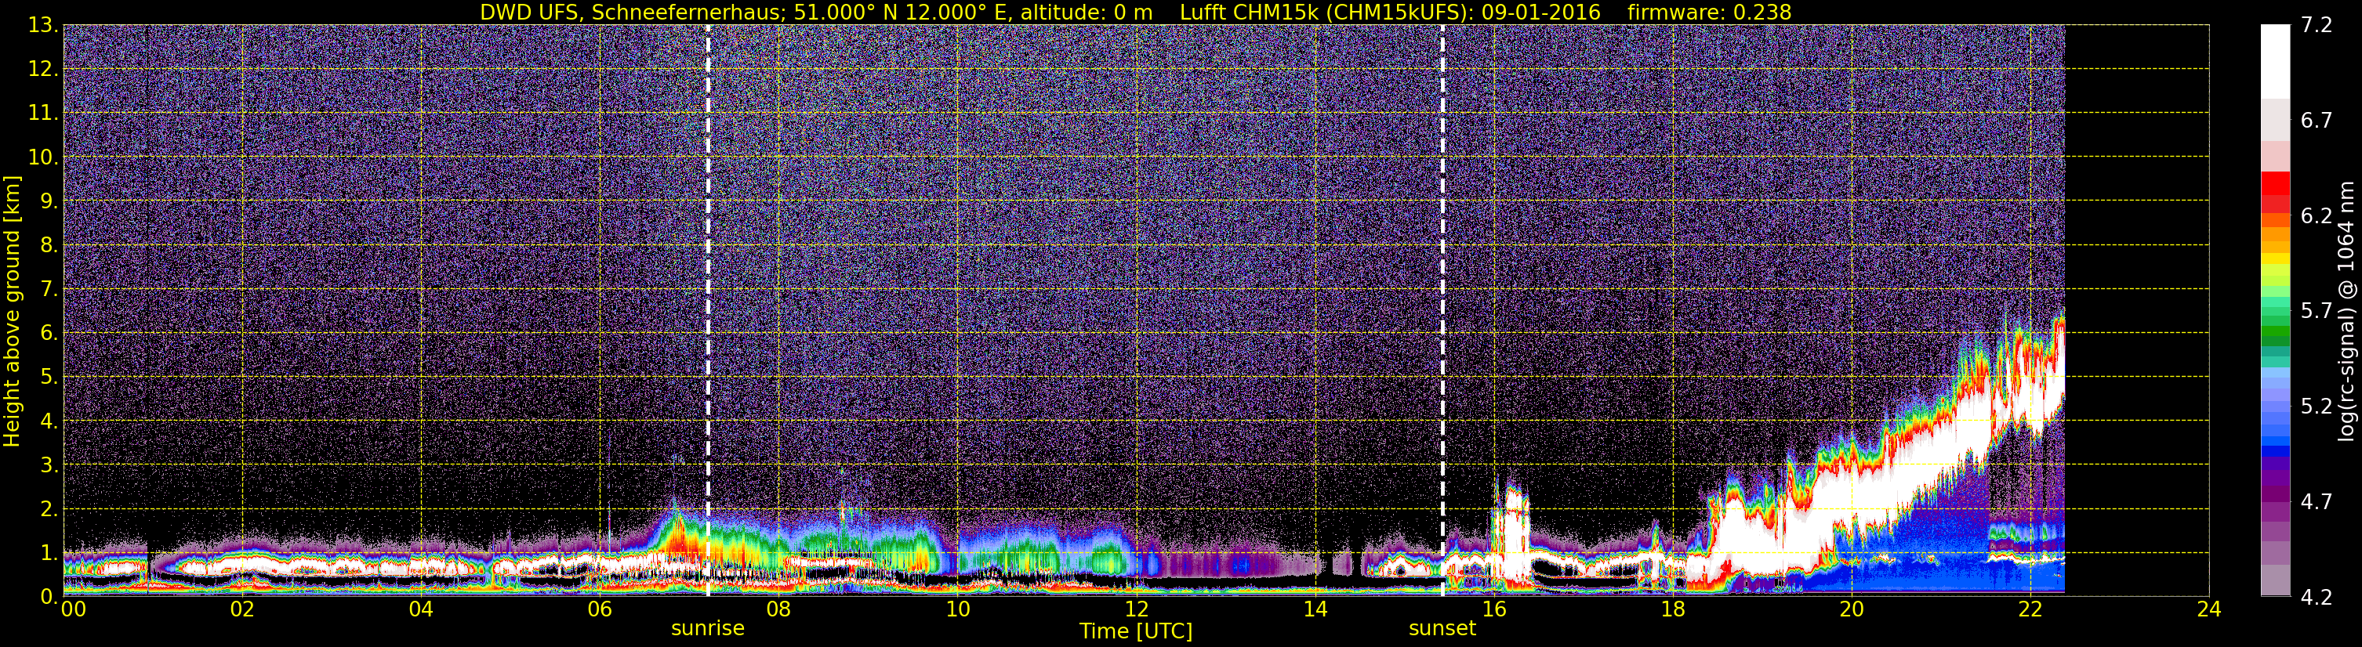Viewport: 2362px width, 647px height.
Task: Click the "20" time axis tick label
Action: pyautogui.click(x=1852, y=610)
